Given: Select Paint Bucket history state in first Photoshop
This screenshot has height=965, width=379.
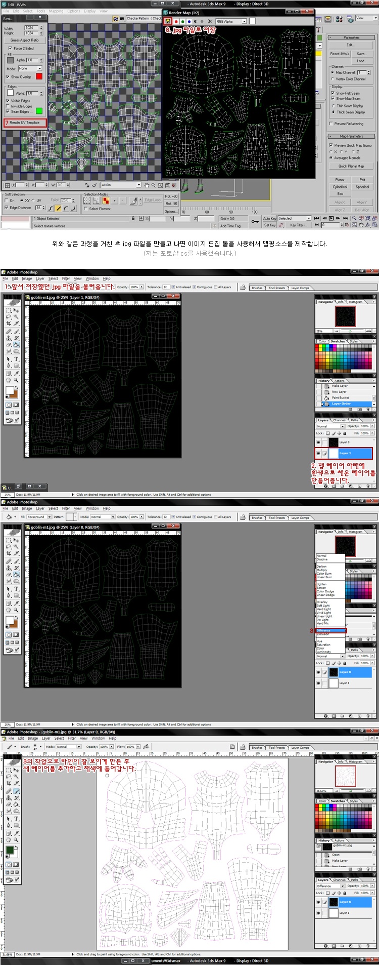Looking at the screenshot, I should click(340, 397).
